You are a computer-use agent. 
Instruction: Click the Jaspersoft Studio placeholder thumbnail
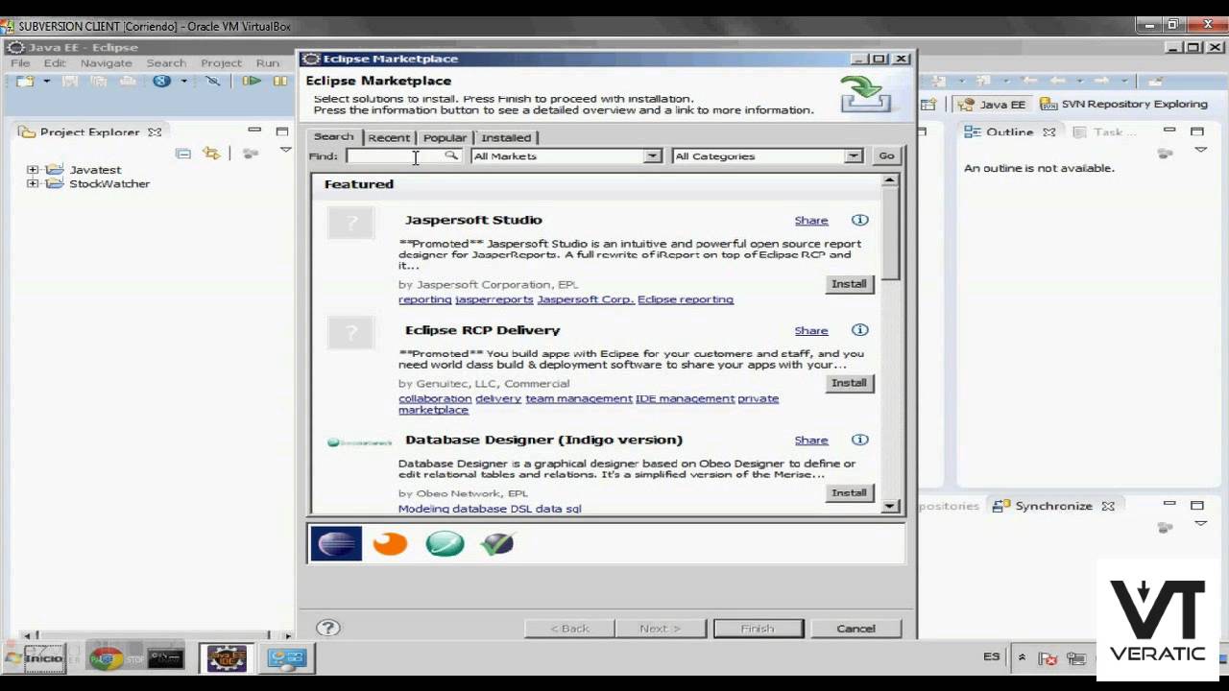point(351,223)
